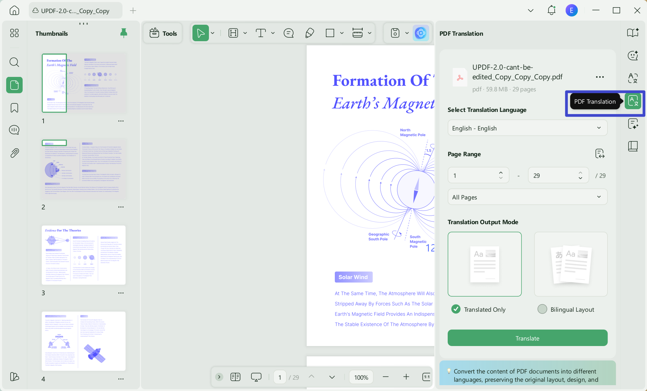Expand selection tool options arrow
647x391 pixels.
213,33
